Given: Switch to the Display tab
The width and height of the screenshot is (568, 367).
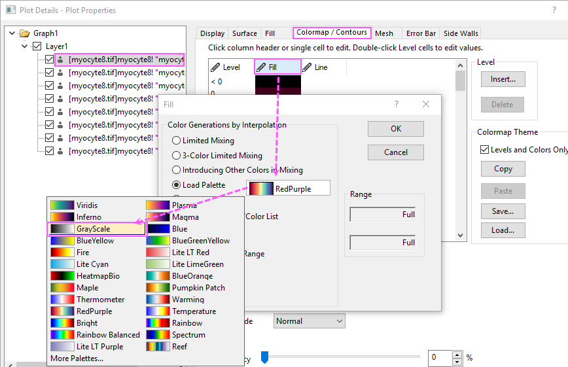Looking at the screenshot, I should [x=212, y=33].
